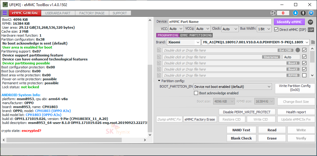Image resolution: width=317 pixels, height=156 pixels.
Task: Click the log panel horizontal scrollbar
Action: [64, 140]
